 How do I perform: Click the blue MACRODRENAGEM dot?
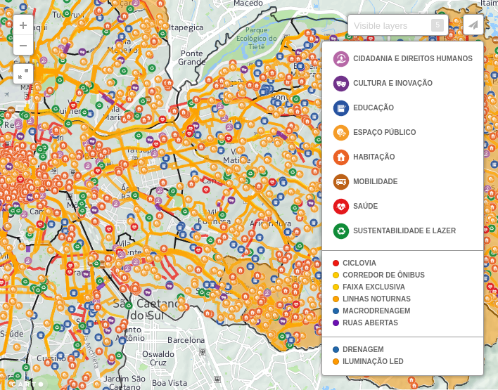point(336,311)
